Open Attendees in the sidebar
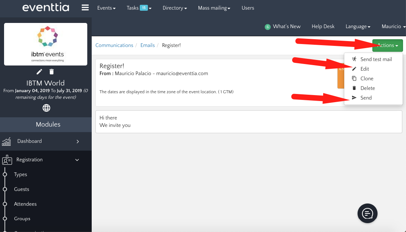Screen dimensions: 406x232 (25, 204)
